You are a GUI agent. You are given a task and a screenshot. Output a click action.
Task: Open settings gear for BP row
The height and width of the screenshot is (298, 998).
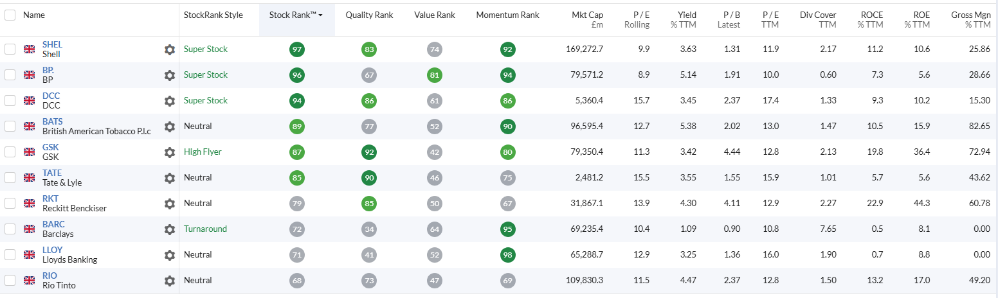tap(170, 75)
